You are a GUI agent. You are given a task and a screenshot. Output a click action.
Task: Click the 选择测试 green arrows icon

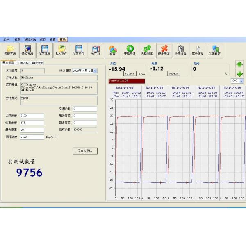click(147, 50)
